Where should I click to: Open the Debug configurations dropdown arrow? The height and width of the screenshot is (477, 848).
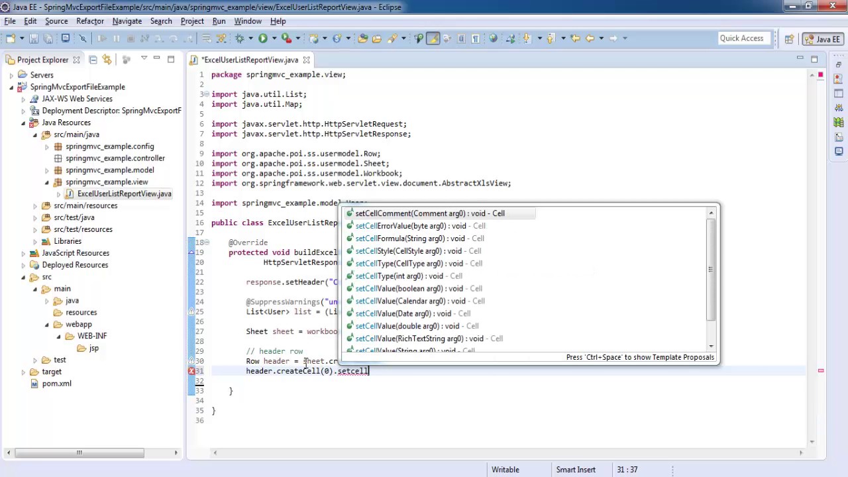coord(250,38)
